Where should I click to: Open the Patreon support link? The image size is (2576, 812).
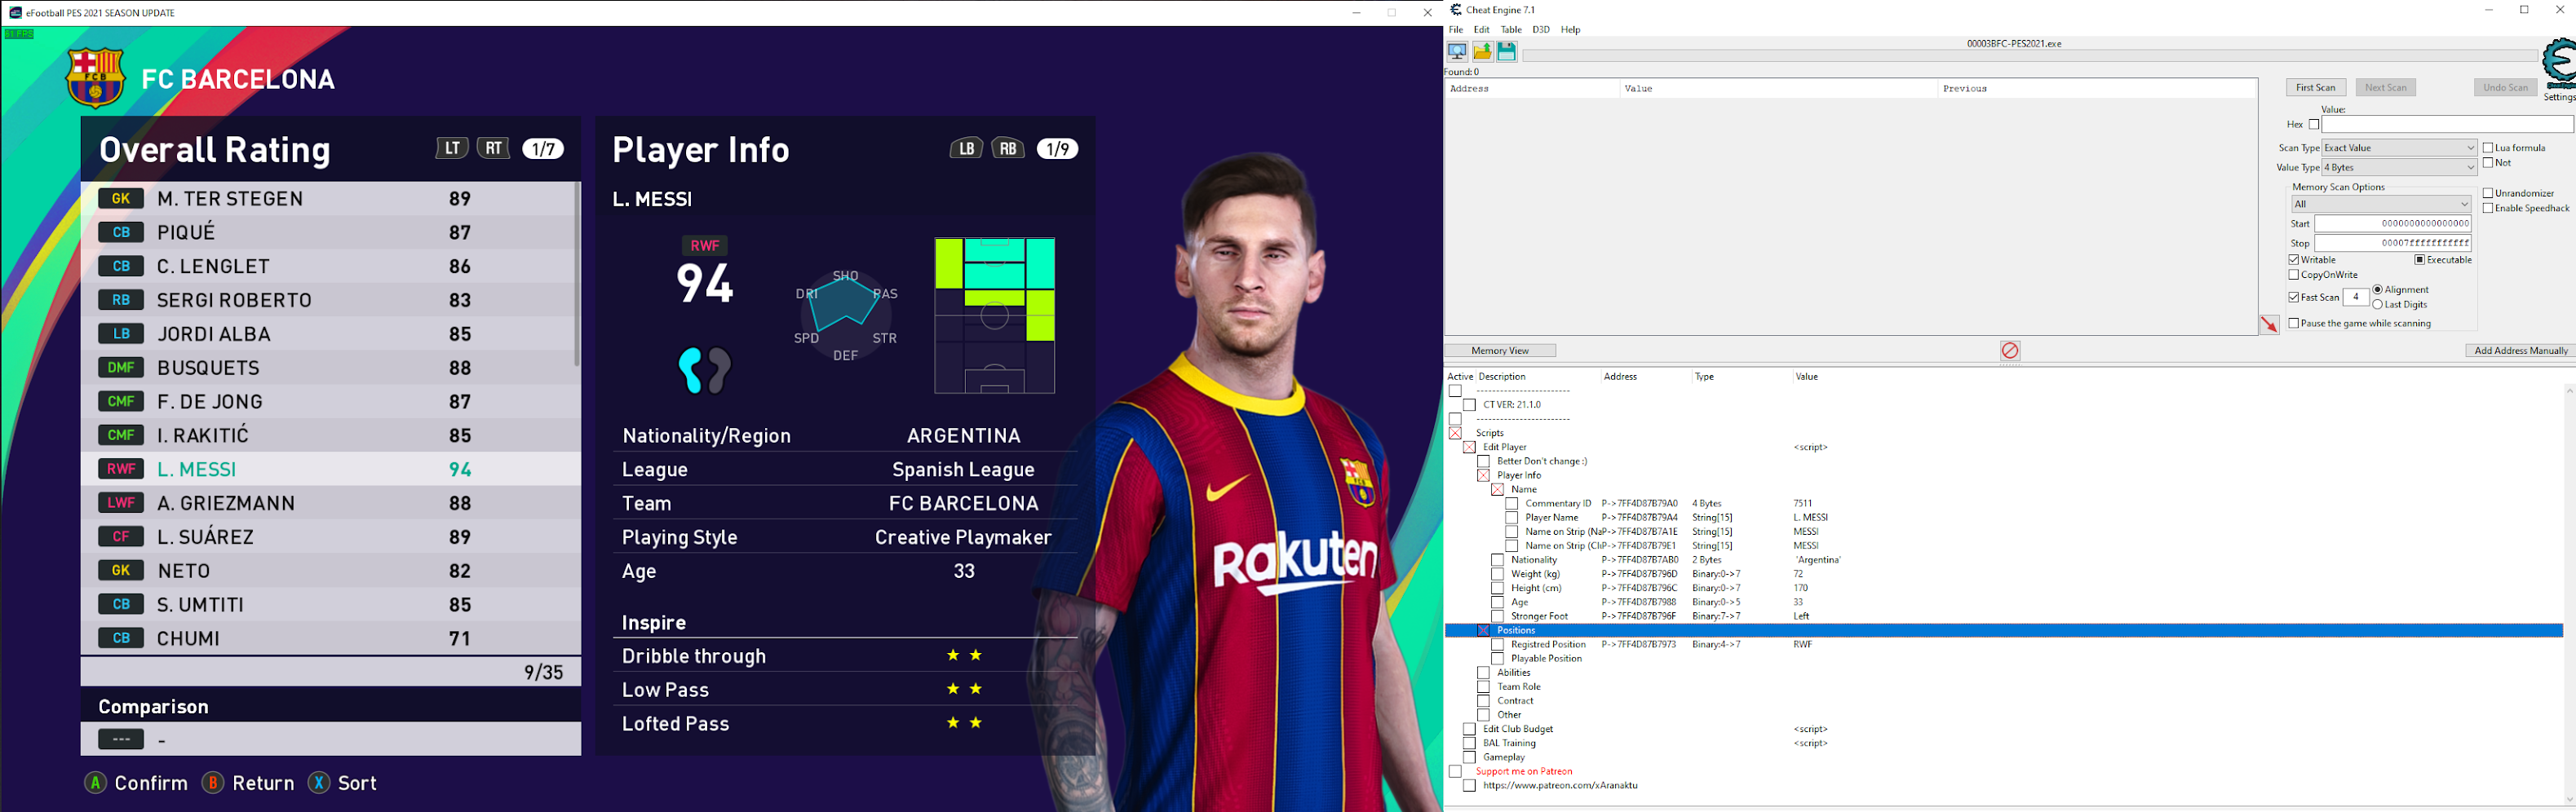click(x=1562, y=786)
